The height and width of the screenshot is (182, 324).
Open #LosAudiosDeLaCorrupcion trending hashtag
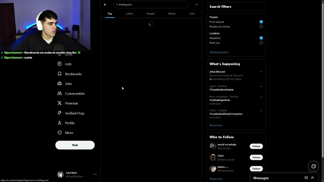pos(226,114)
